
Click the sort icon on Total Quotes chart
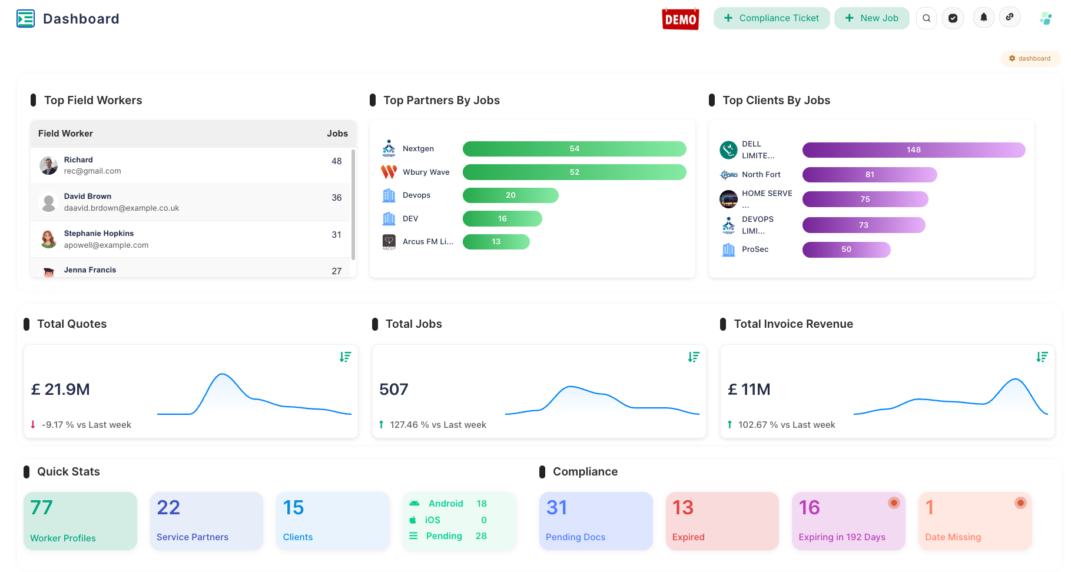tap(345, 357)
